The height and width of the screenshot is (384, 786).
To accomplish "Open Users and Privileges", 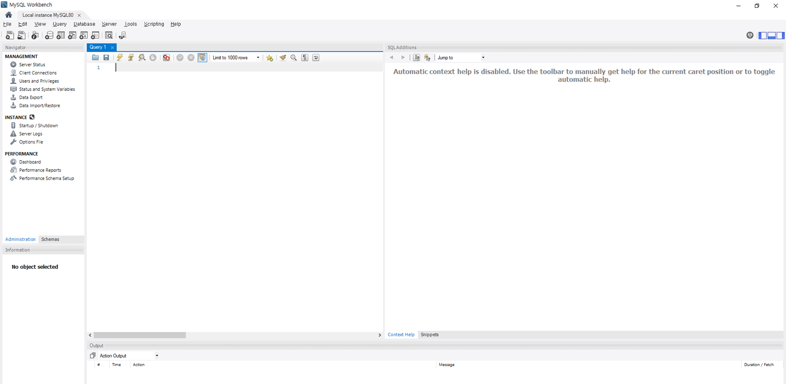I will [x=39, y=81].
